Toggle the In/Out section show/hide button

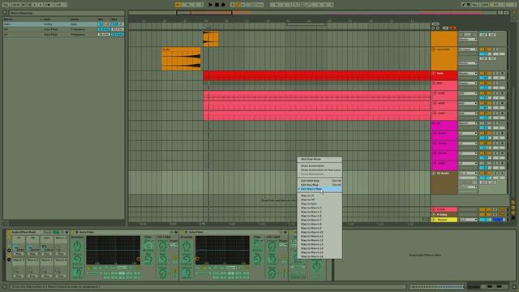click(513, 202)
